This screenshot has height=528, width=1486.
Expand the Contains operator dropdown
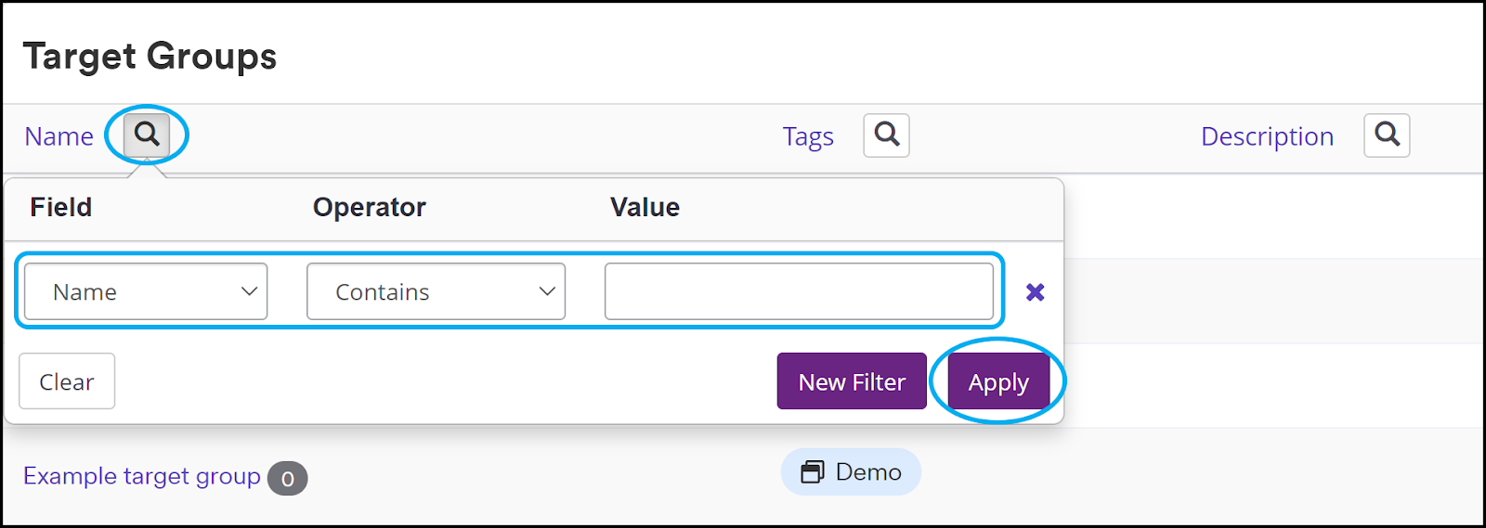(x=436, y=291)
